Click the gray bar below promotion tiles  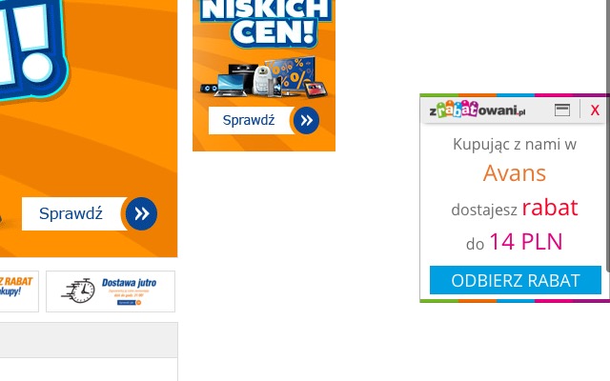coord(89,340)
